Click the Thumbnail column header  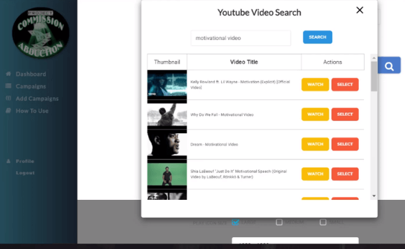coord(167,62)
